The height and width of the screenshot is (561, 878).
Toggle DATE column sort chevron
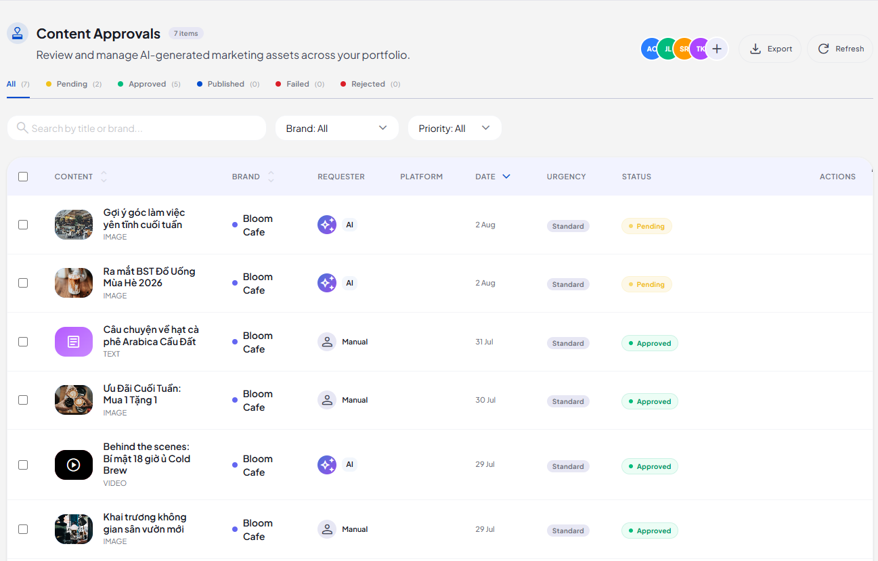pyautogui.click(x=506, y=177)
